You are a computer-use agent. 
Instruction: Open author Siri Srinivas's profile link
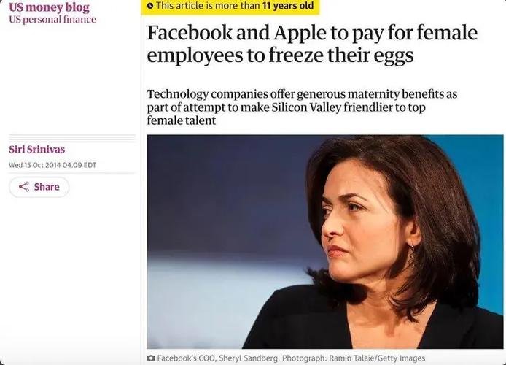pyautogui.click(x=36, y=150)
